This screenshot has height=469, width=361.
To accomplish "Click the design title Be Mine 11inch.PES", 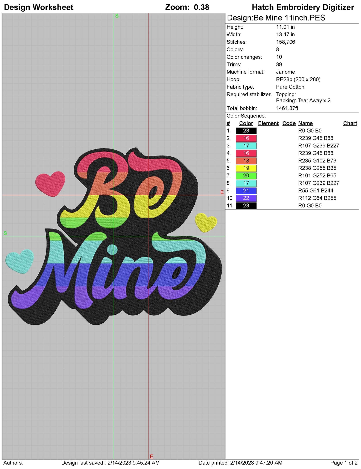I will [x=276, y=18].
